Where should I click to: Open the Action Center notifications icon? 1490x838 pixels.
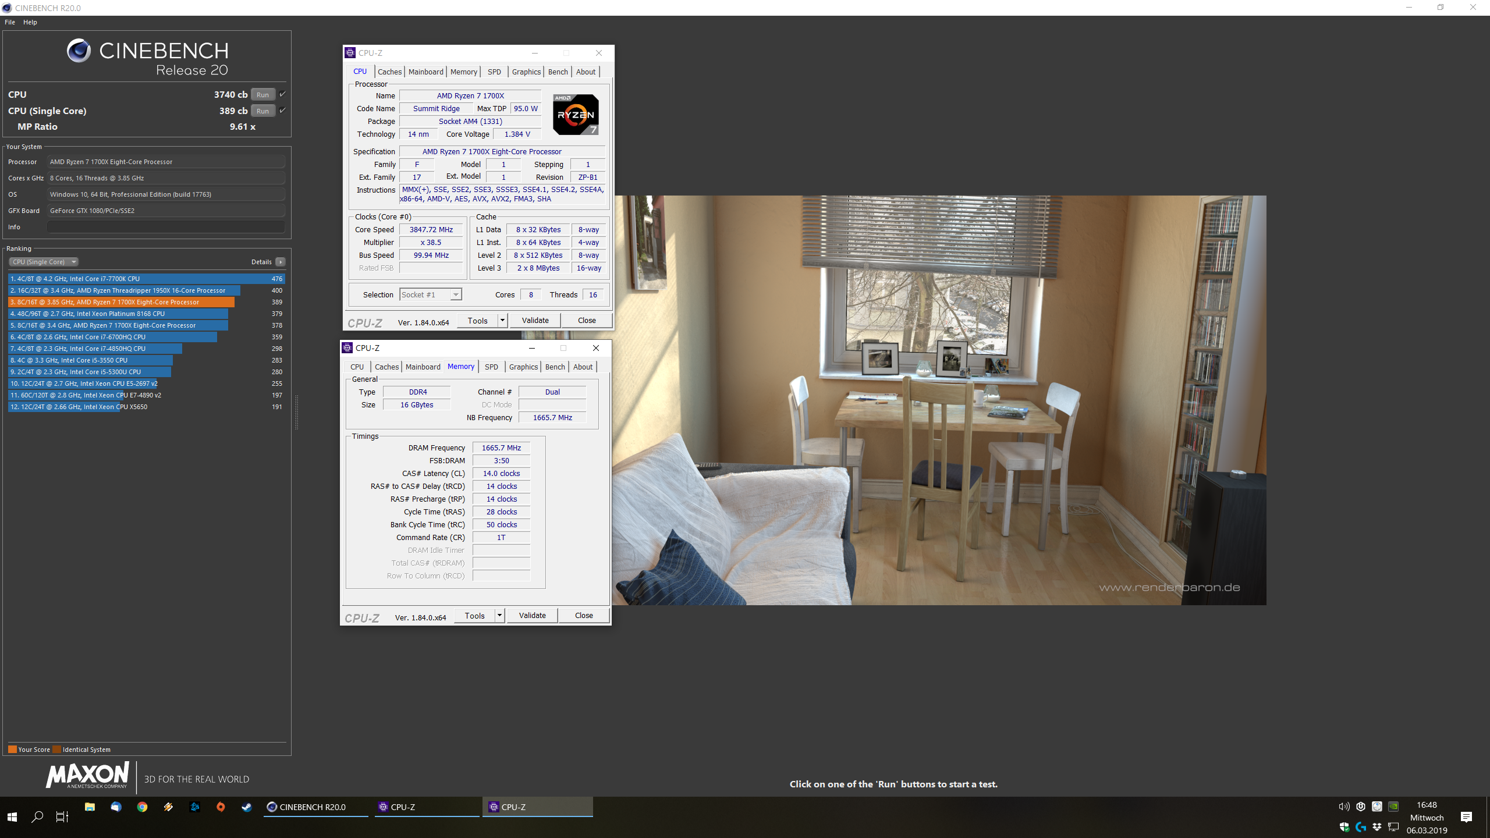tap(1467, 817)
